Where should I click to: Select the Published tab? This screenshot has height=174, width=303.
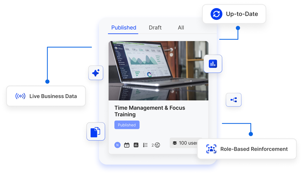pyautogui.click(x=123, y=27)
